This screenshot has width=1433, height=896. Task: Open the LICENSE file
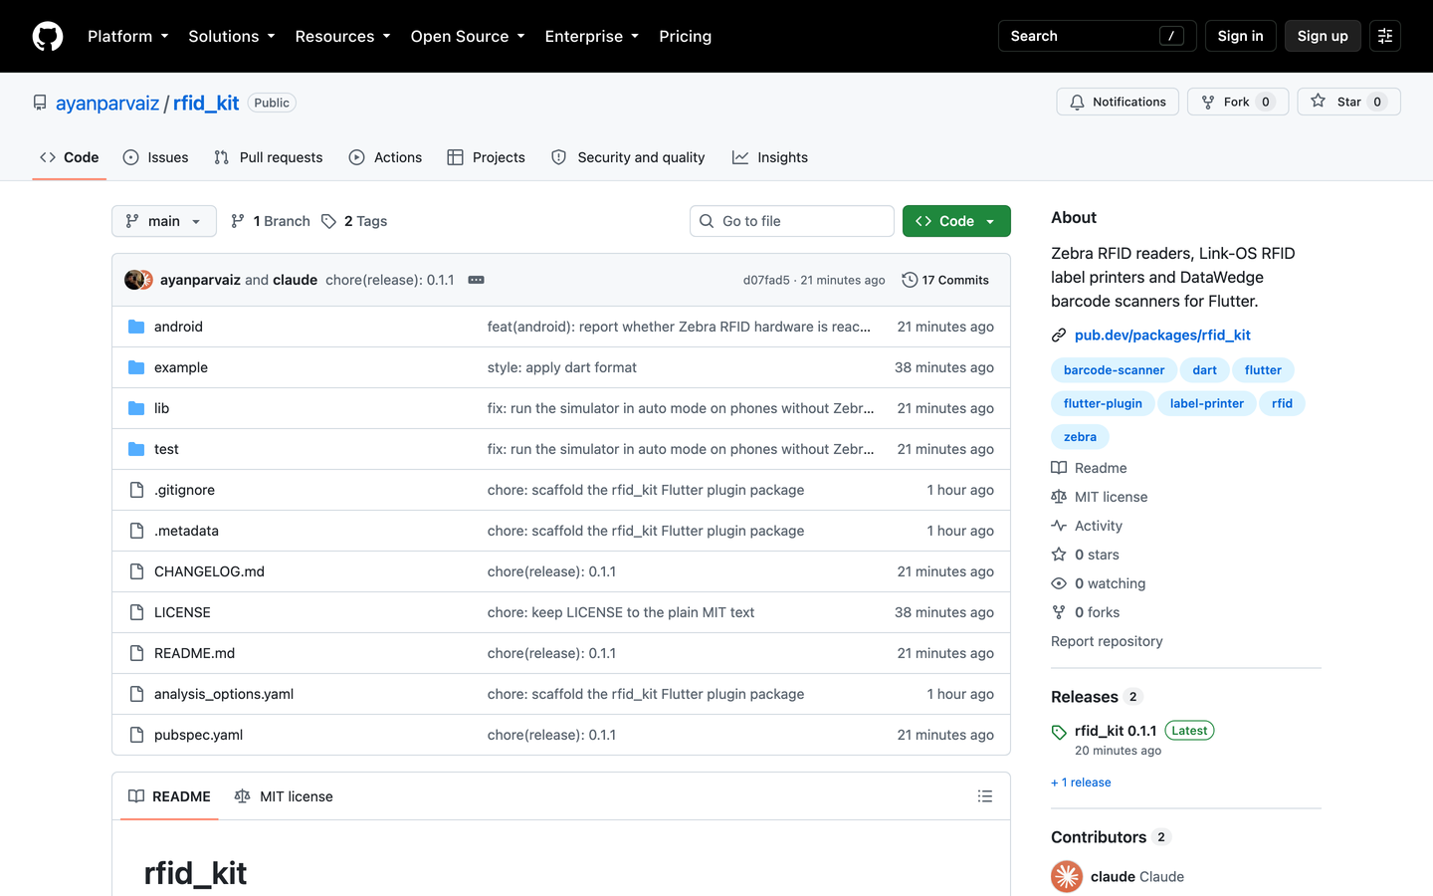[182, 612]
